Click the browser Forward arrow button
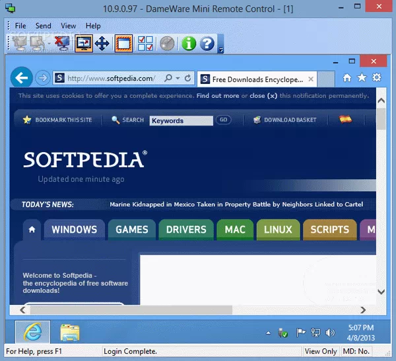Image resolution: width=396 pixels, height=361 pixels. (42, 78)
